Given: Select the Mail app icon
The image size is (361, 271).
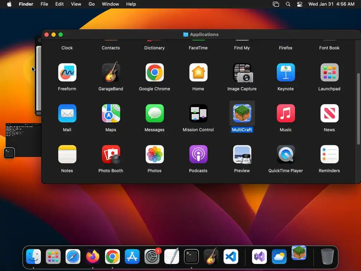Looking at the screenshot, I should pos(67,113).
